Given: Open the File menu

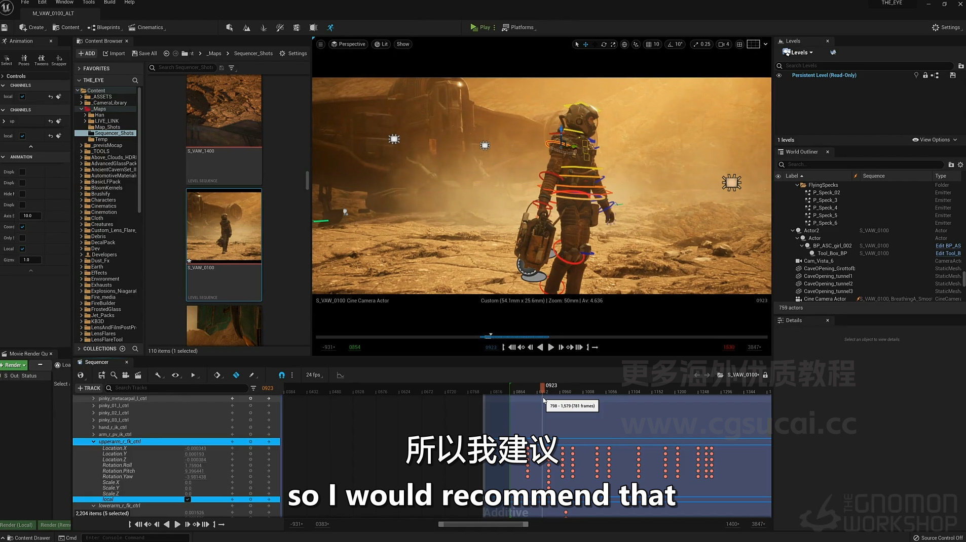Looking at the screenshot, I should tap(25, 3).
